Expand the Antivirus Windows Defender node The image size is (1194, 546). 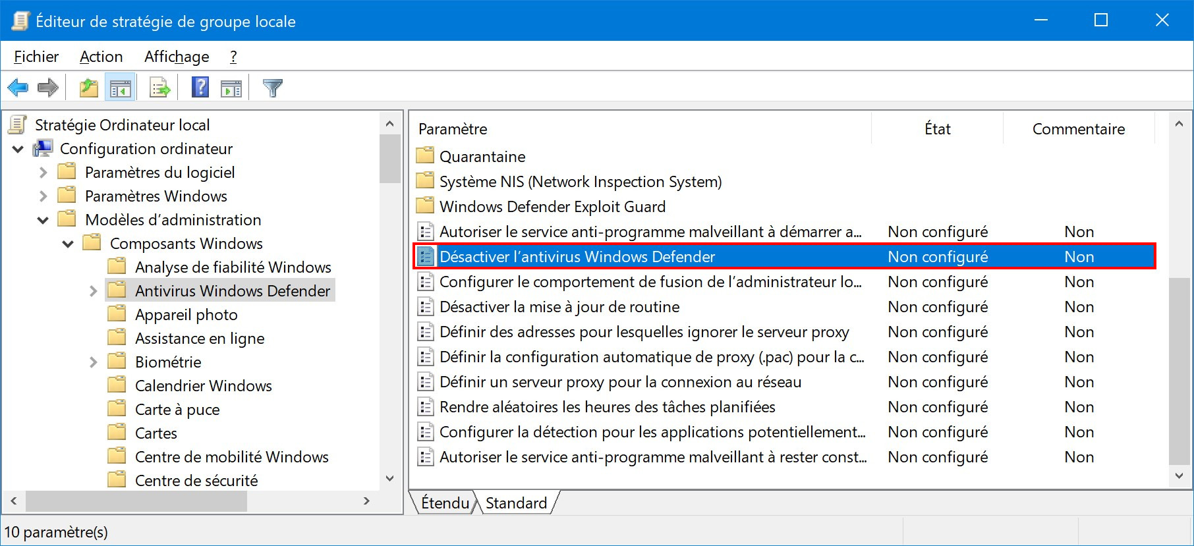(x=93, y=291)
